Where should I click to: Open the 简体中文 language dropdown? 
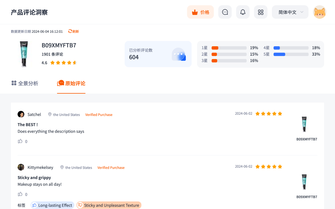290,12
